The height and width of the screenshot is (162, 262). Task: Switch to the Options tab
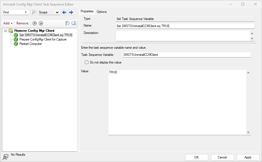tap(102, 12)
